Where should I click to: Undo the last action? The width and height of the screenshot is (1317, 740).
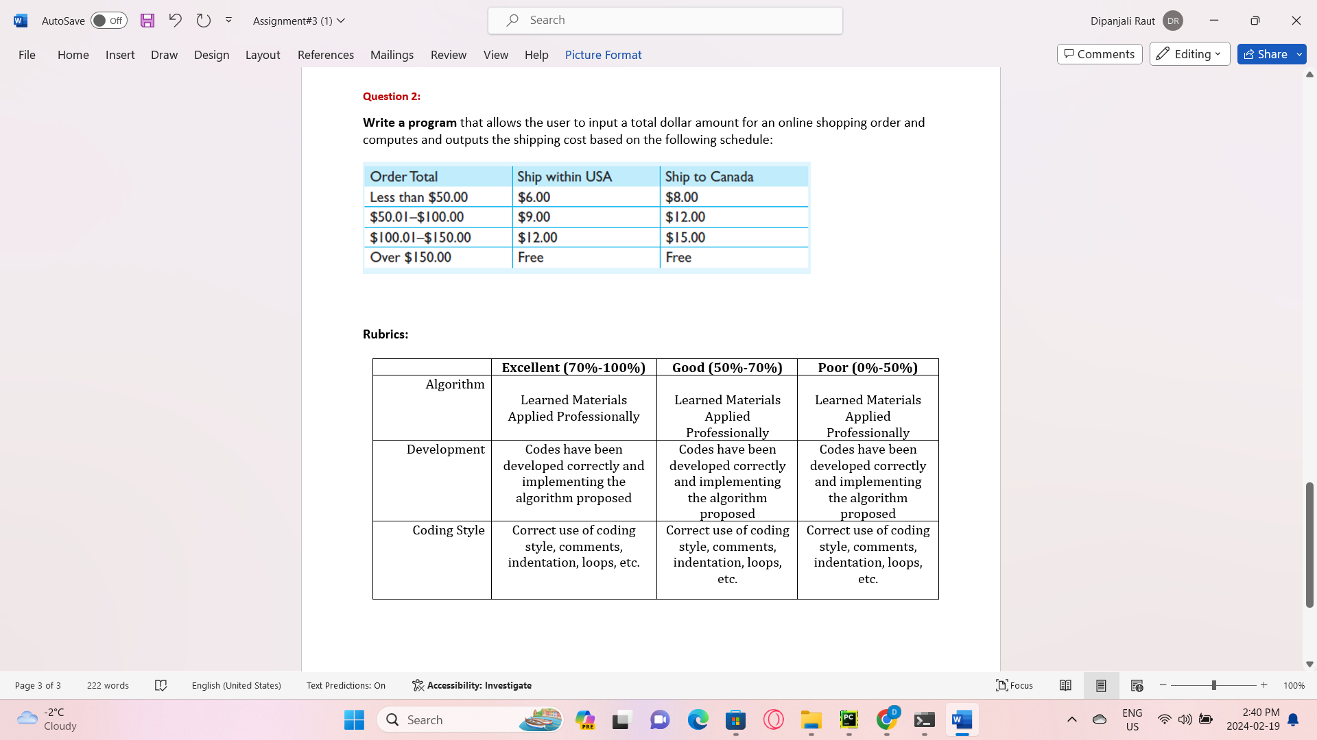point(175,21)
